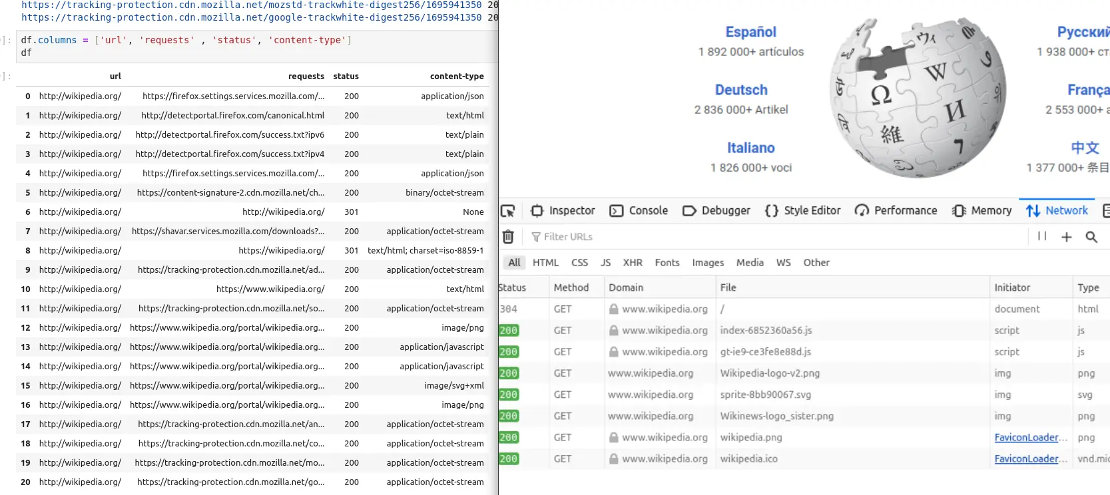Image resolution: width=1110 pixels, height=495 pixels.
Task: Click the 'content-type' dataframe column header
Action: [457, 77]
